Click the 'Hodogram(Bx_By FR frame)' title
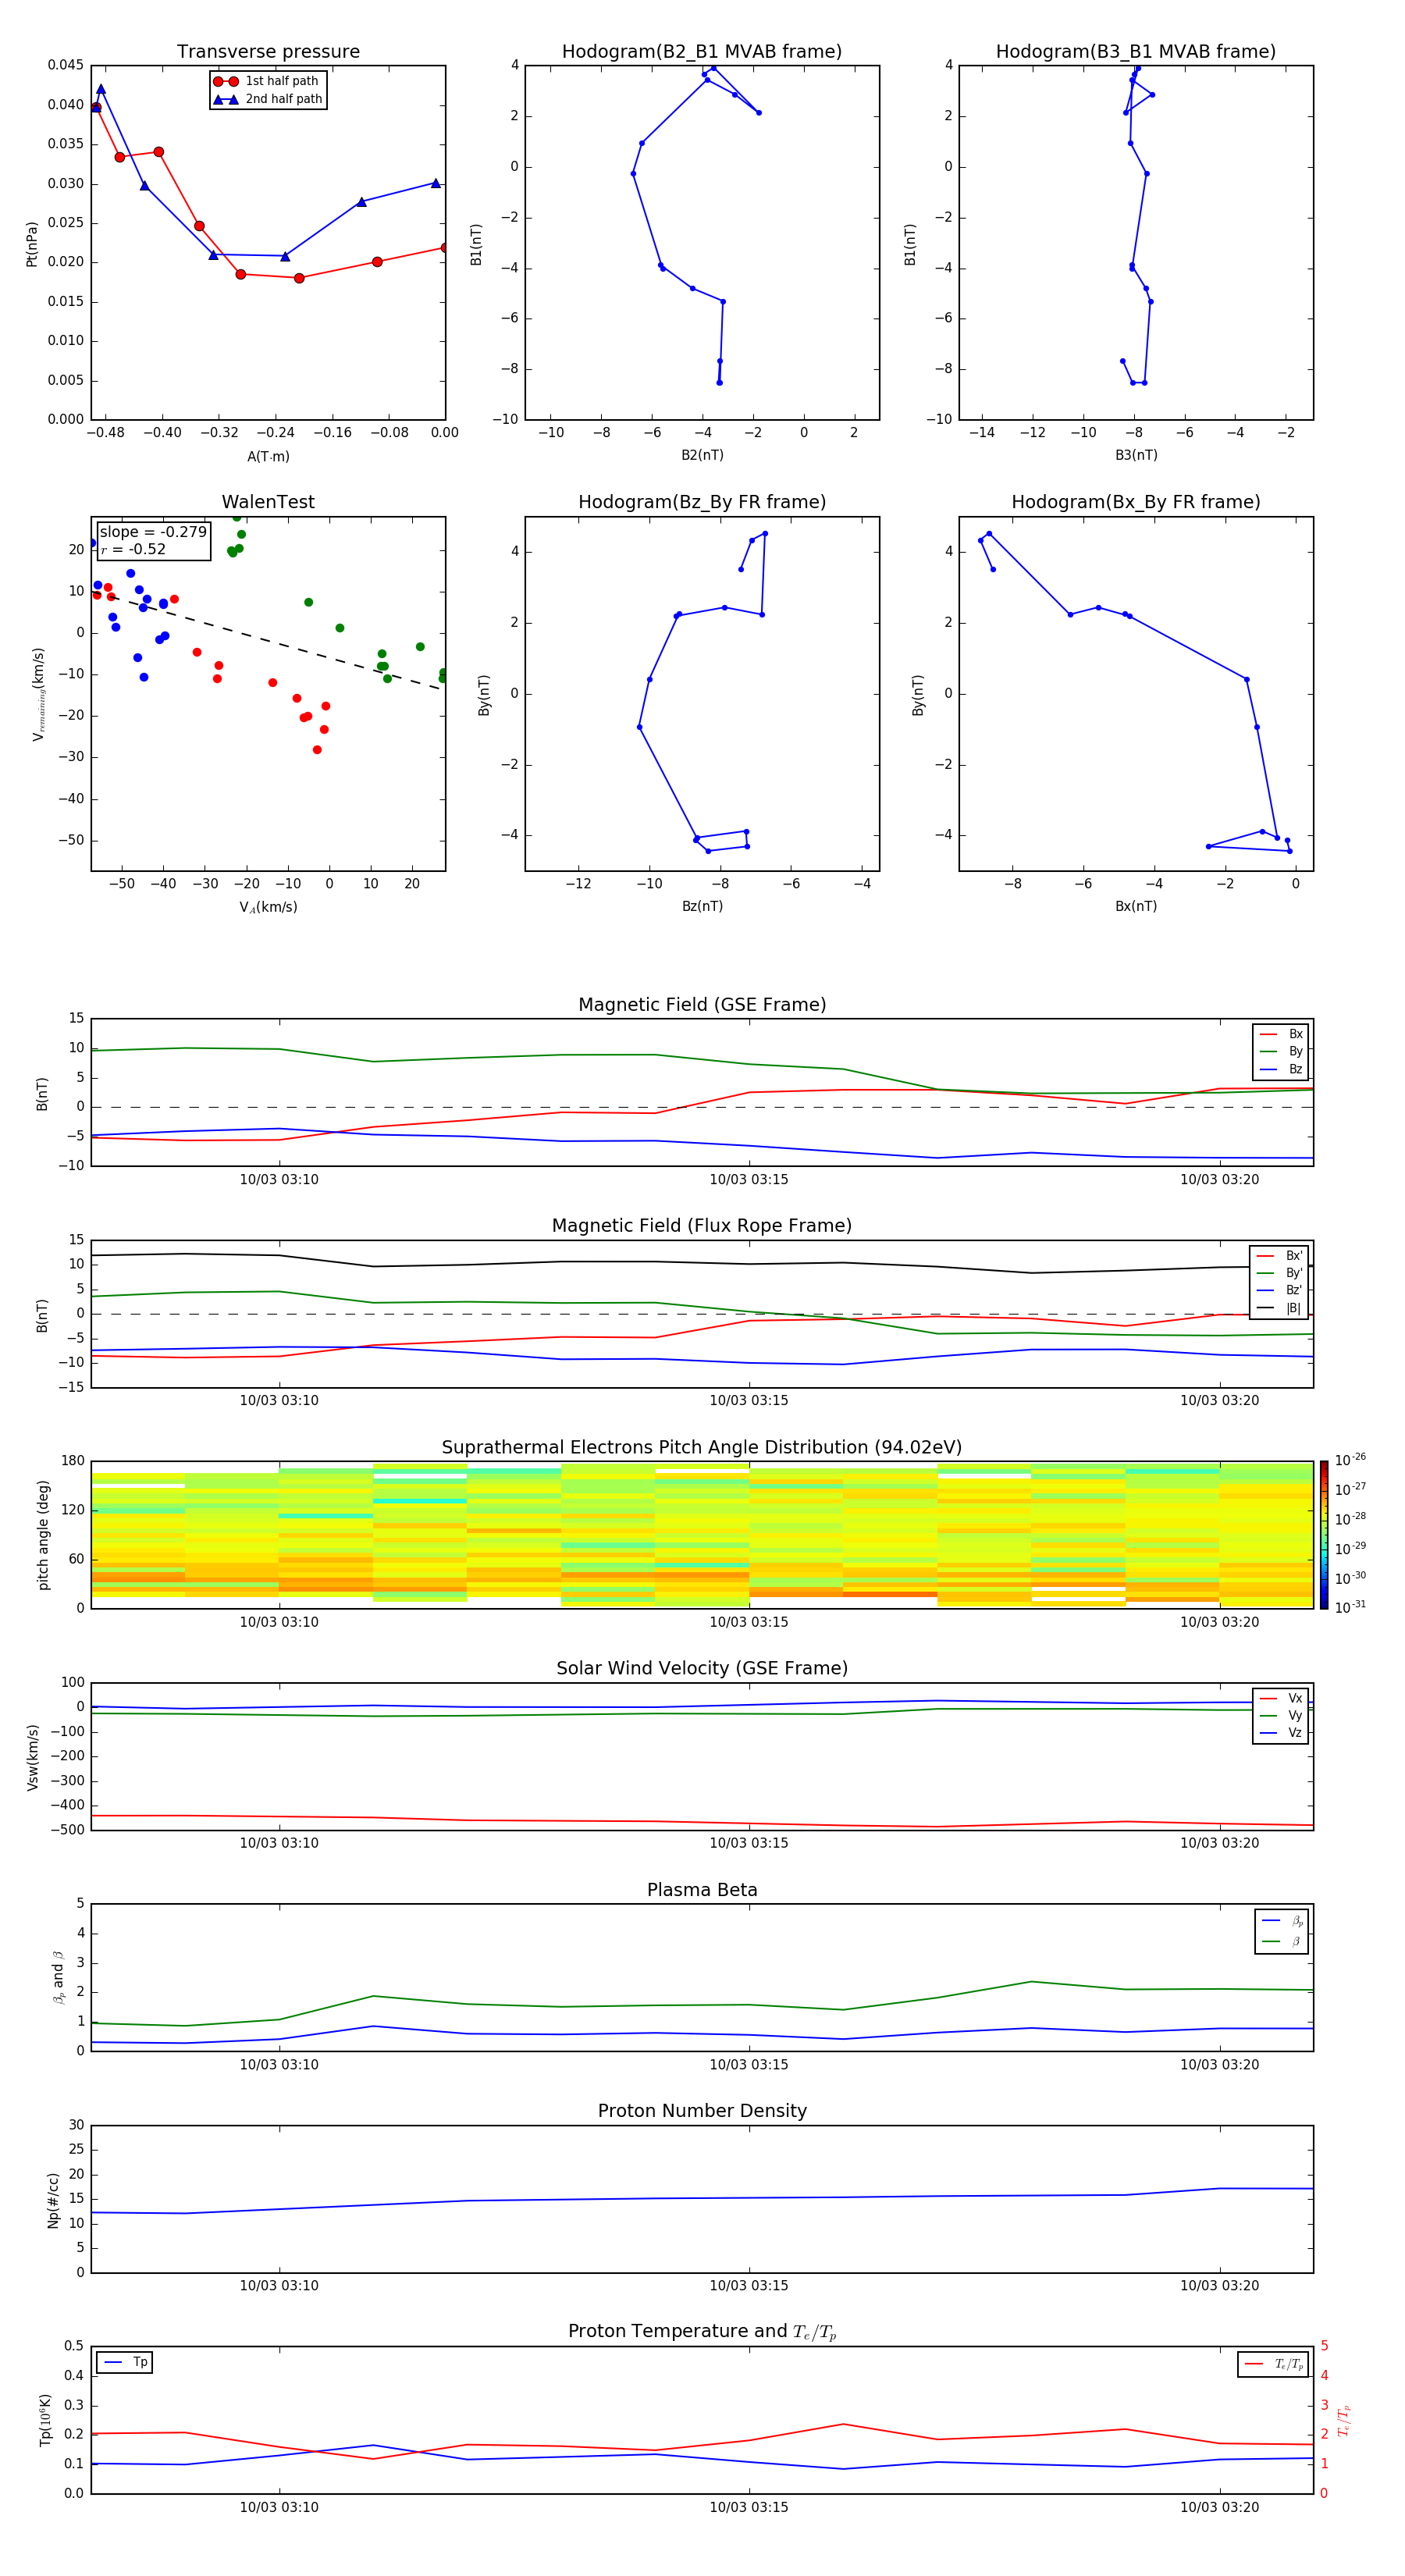 1136,502
